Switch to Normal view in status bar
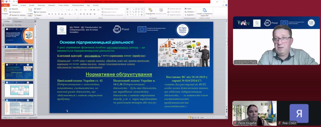Image resolution: width=321 pixels, height=127 pixels. tap(190, 117)
